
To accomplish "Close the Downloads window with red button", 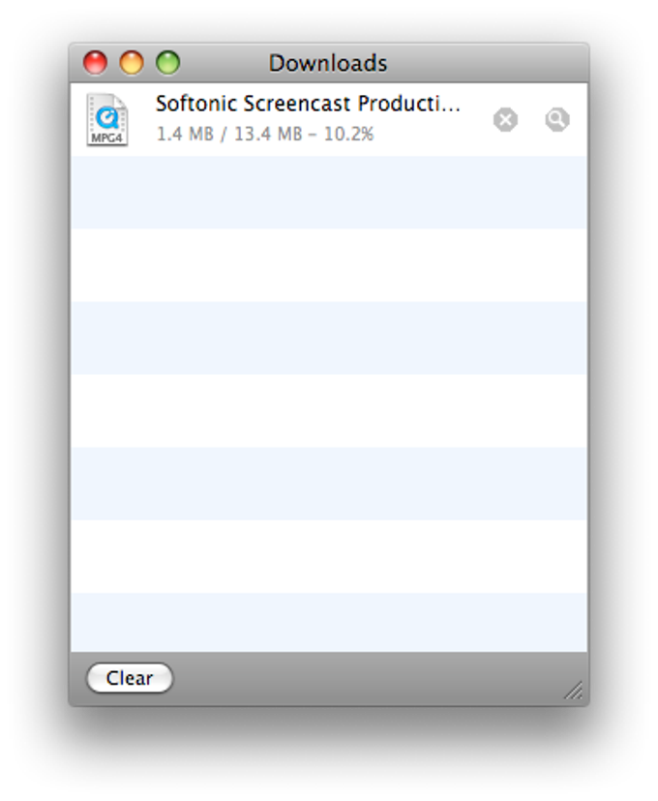I will [96, 63].
